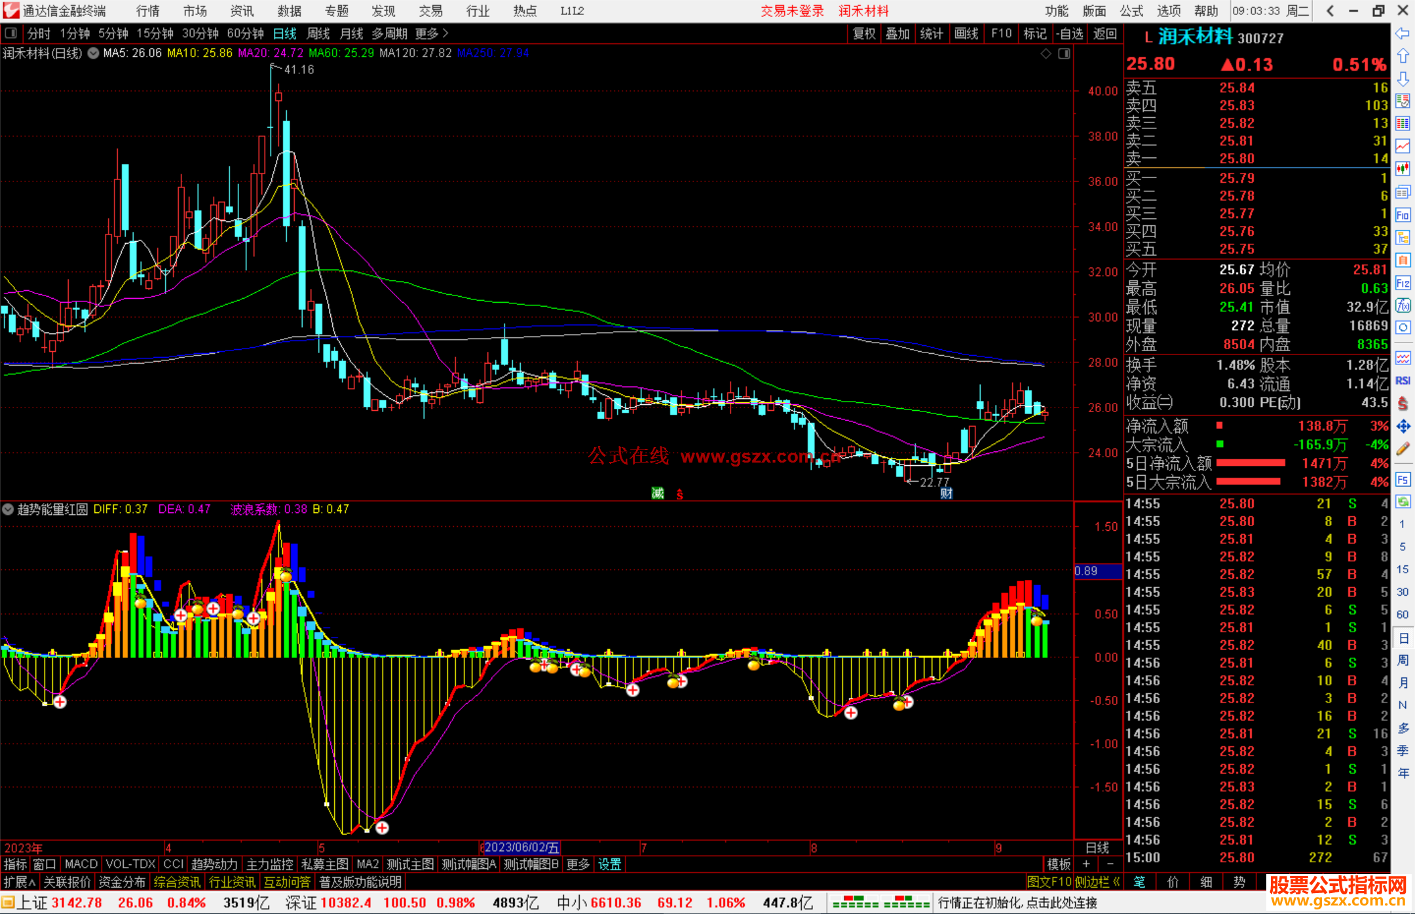Select the pencil drawing tool icon
1415x914 pixels.
pos(1403,449)
